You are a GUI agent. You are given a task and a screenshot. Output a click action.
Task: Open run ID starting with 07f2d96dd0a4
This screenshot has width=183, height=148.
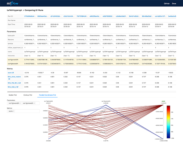tap(30, 16)
